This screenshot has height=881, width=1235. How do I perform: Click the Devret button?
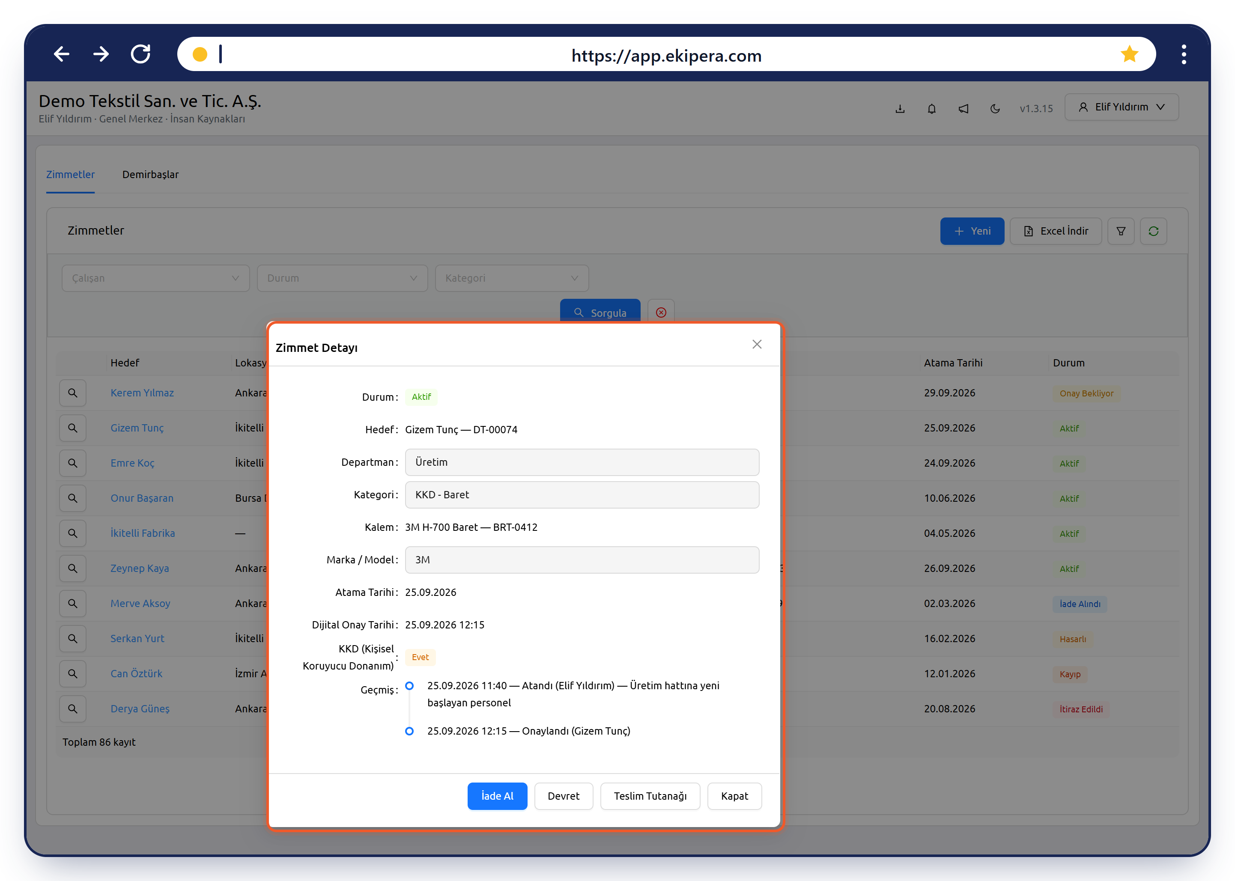click(x=563, y=796)
